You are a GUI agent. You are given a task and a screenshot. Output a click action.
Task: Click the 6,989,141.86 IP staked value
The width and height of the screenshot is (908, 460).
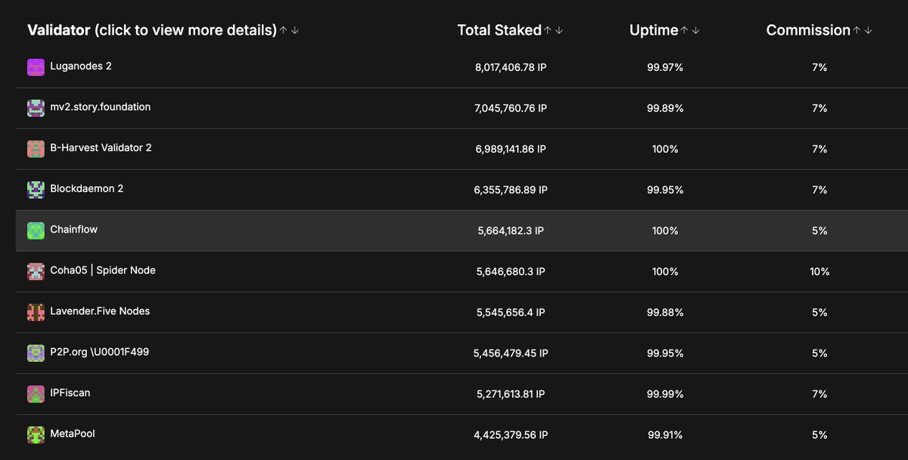click(x=511, y=149)
